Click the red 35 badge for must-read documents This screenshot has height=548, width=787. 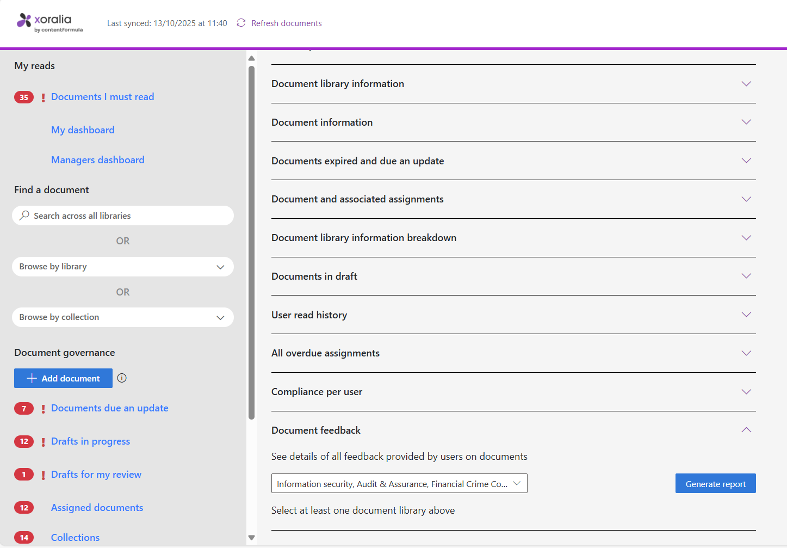pyautogui.click(x=24, y=97)
